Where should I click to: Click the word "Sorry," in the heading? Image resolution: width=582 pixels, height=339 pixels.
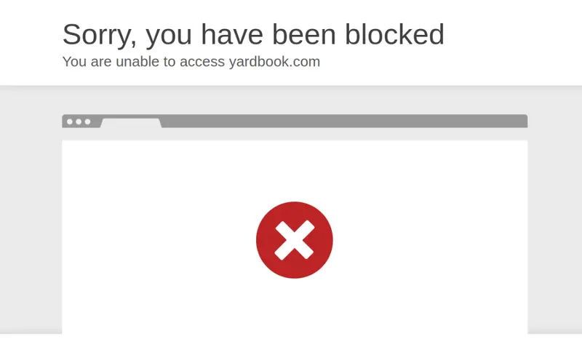click(100, 35)
